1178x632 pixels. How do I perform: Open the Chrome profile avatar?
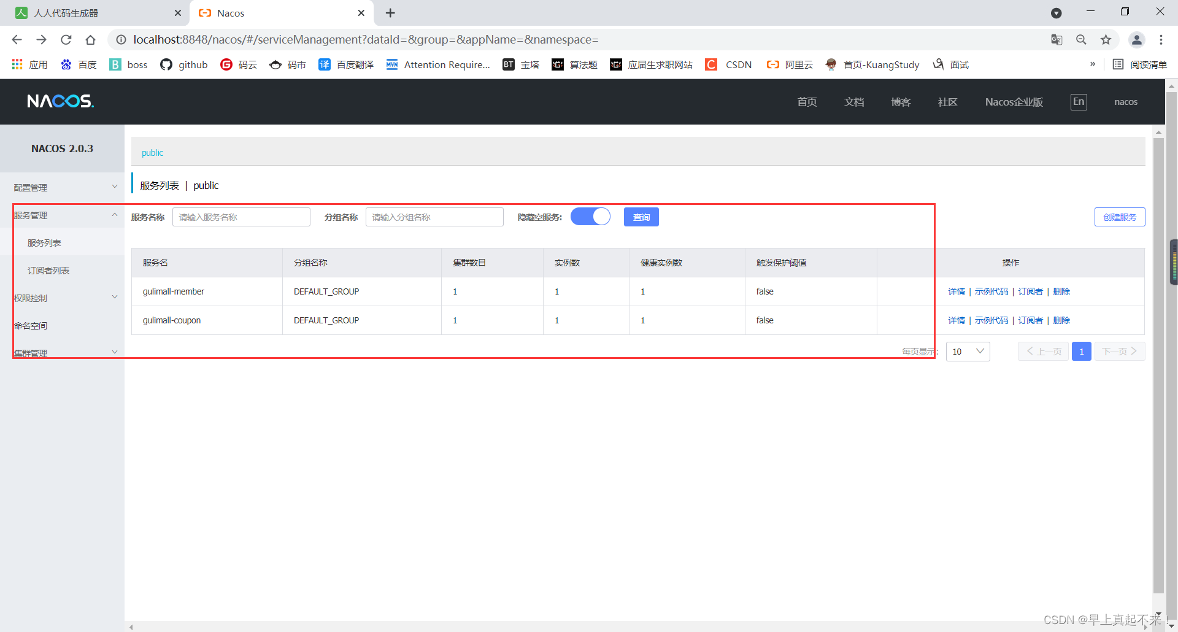coord(1136,40)
